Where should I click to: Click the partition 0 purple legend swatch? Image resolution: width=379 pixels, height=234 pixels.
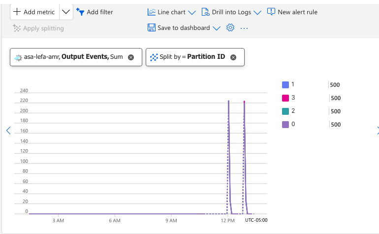coord(285,125)
